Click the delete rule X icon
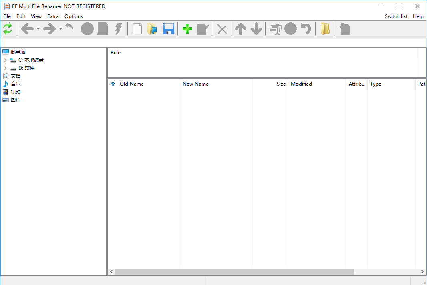The image size is (427, 285). [222, 28]
